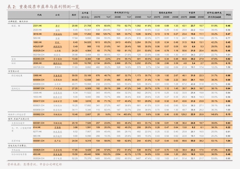Select stock code 000882.CH
Image resolution: width=240 pixels, height=169 pixels.
coord(39,114)
